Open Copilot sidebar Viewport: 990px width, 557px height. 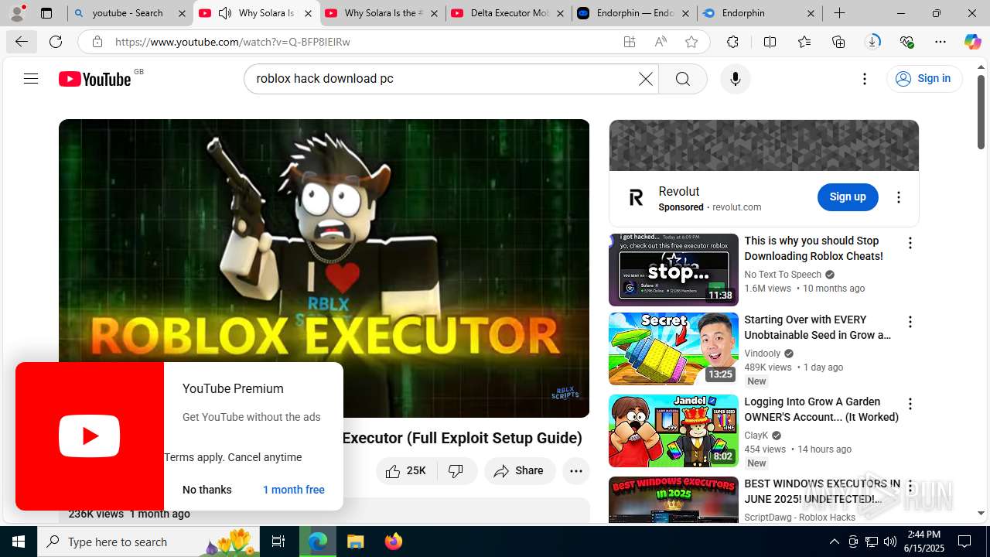[972, 42]
